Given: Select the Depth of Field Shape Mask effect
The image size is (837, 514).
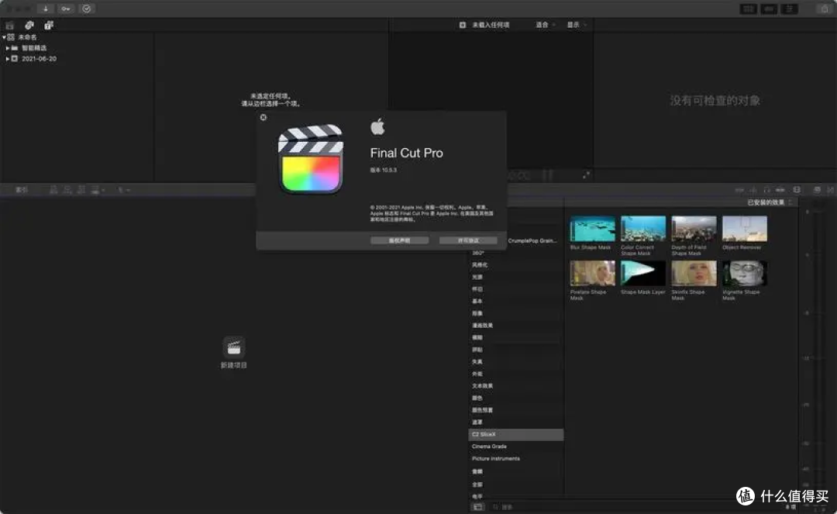Looking at the screenshot, I should [x=694, y=229].
